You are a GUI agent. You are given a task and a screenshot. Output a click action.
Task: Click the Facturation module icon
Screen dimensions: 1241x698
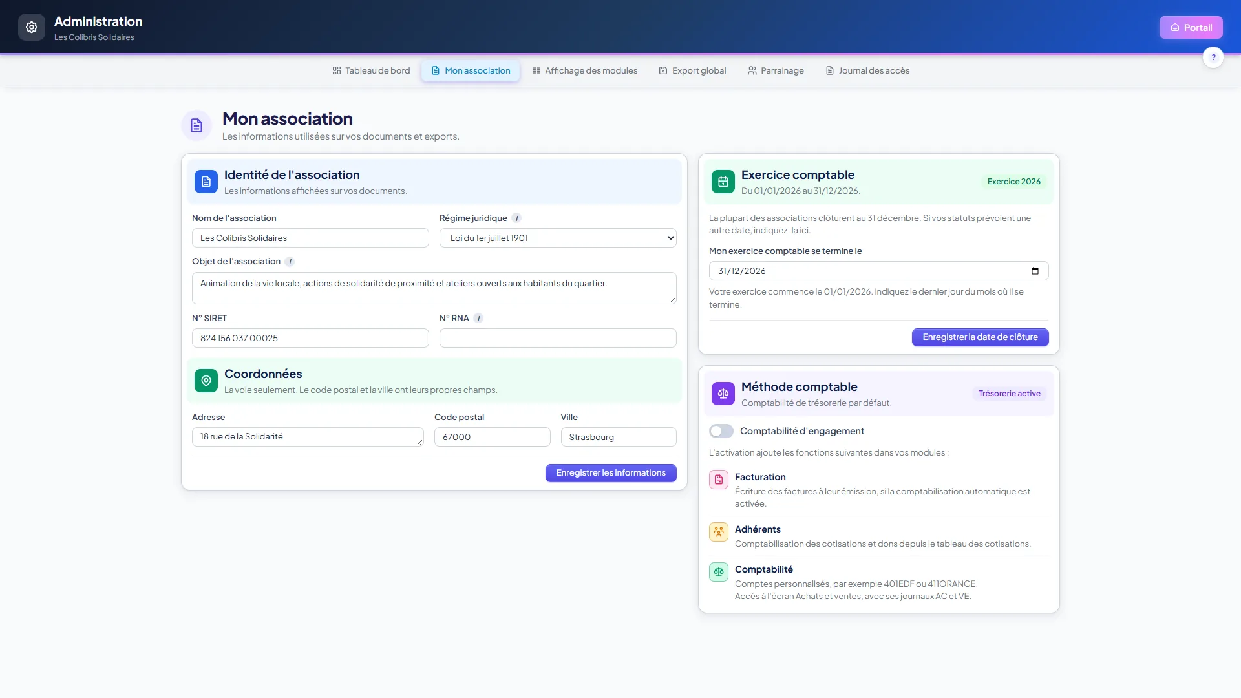coord(719,480)
